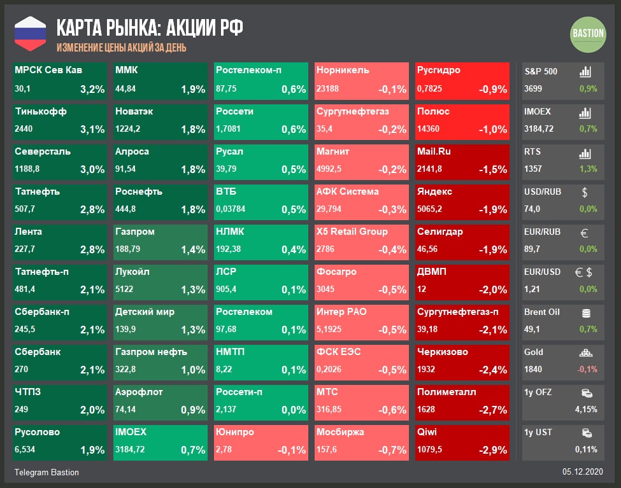Click the coins icon beside 1y UST
The height and width of the screenshot is (488, 621).
585,433
